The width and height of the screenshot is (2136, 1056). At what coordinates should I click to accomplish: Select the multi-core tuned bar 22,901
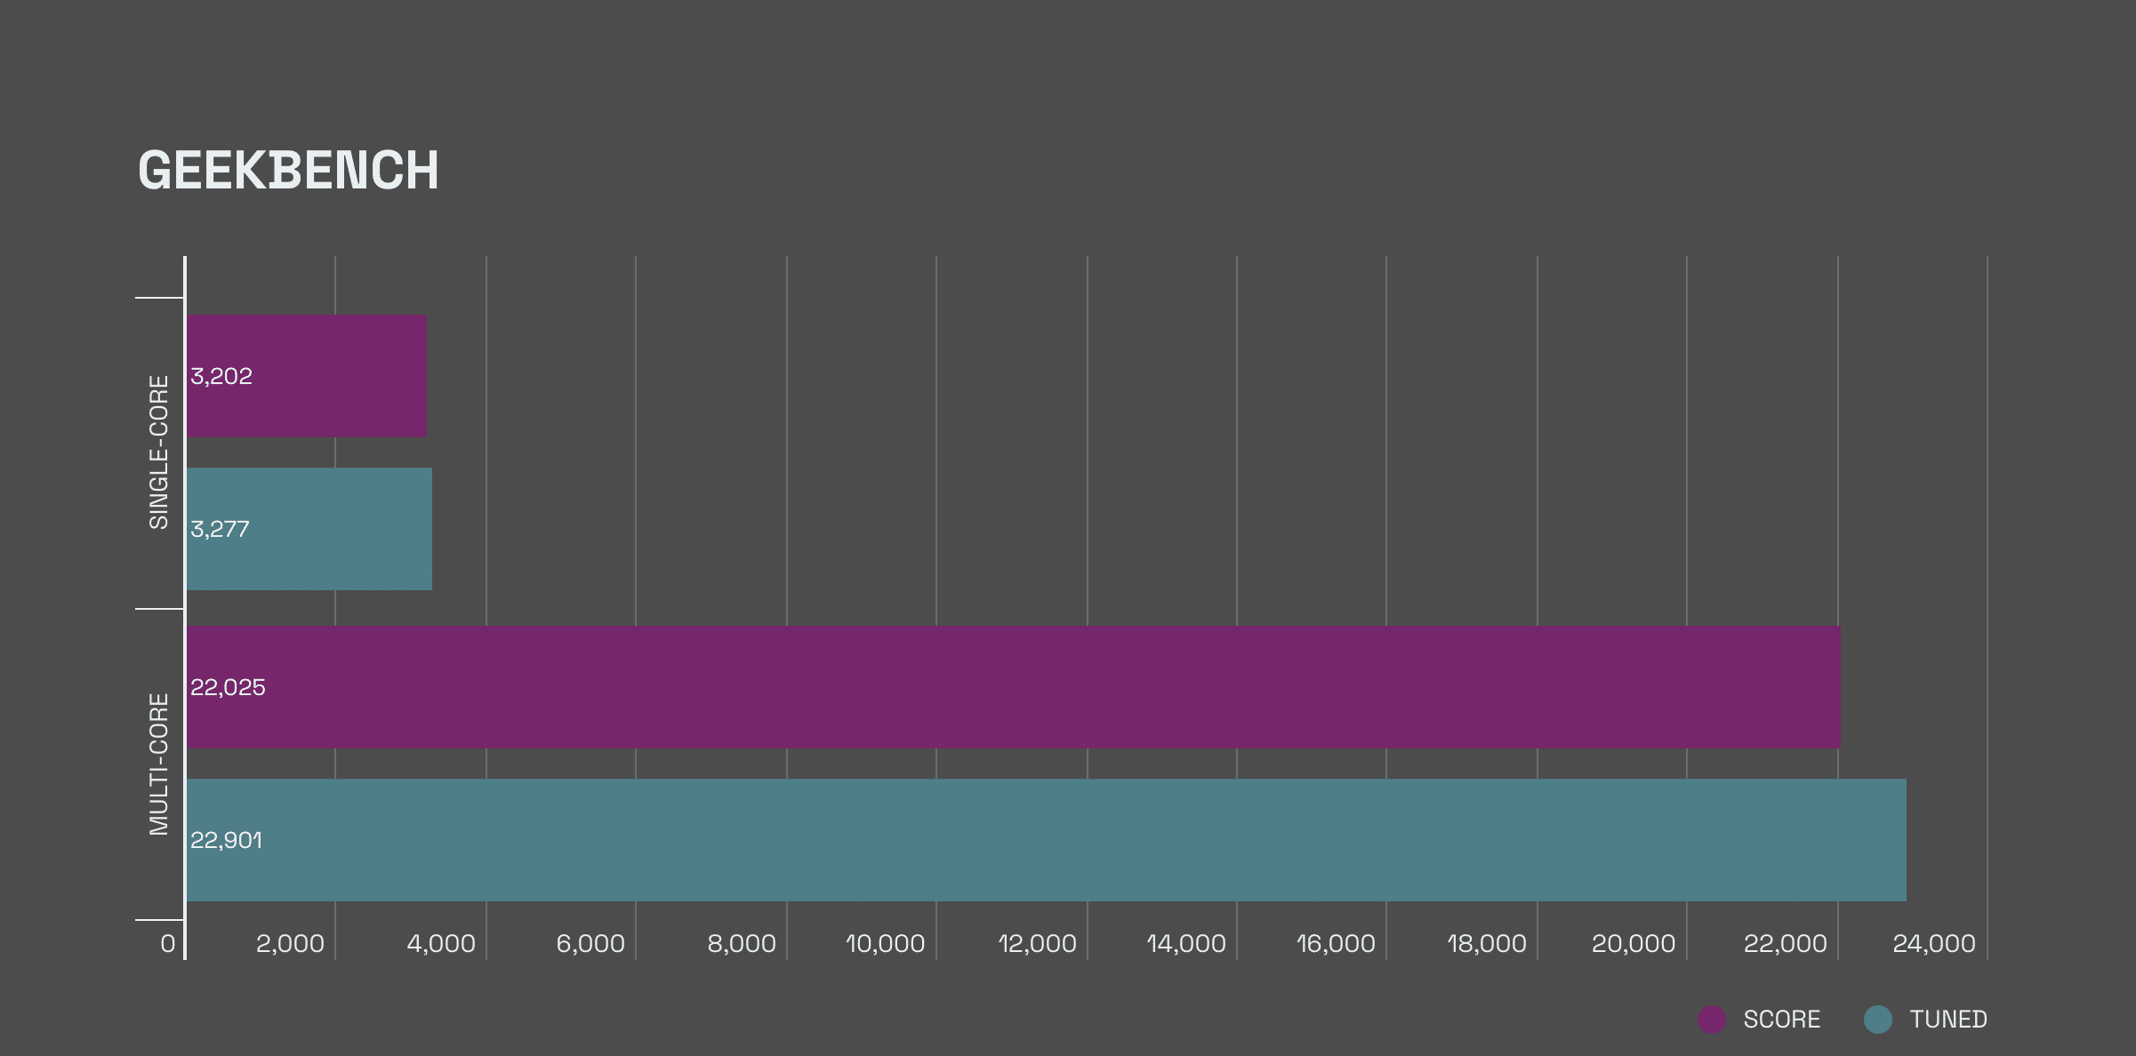[x=1047, y=840]
